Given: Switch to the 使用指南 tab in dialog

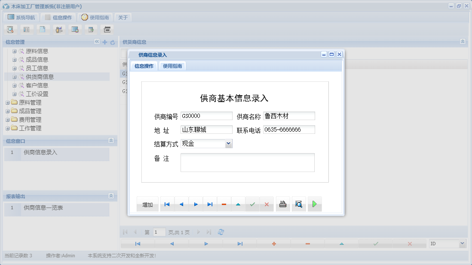Looking at the screenshot, I should click(x=172, y=66).
